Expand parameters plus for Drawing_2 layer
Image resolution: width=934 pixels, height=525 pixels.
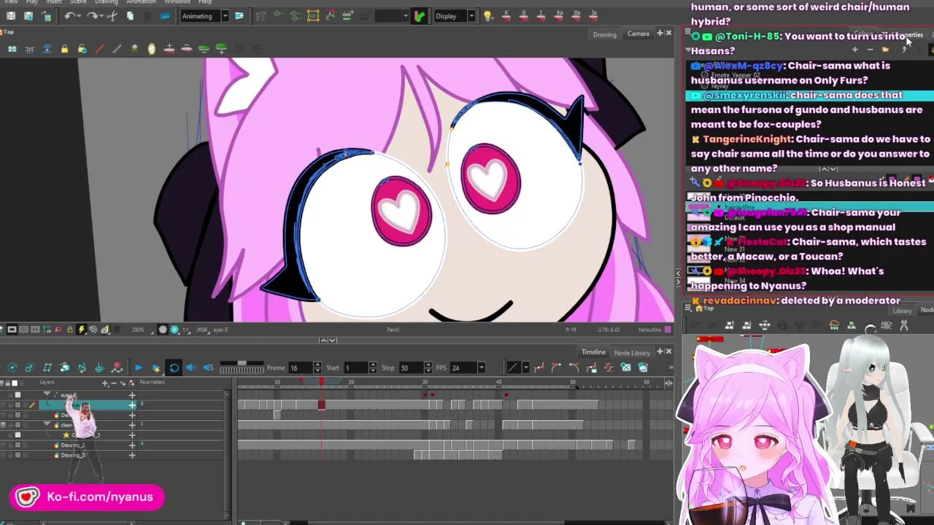click(132, 445)
